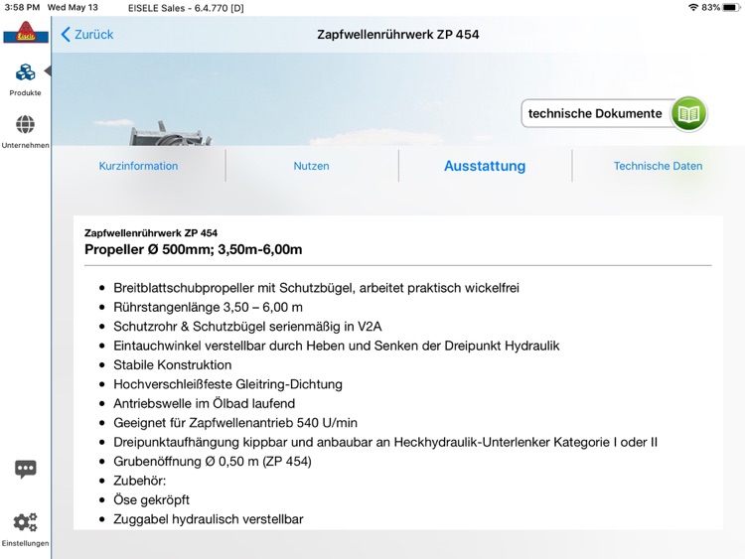Open the Produkte section

[25, 78]
